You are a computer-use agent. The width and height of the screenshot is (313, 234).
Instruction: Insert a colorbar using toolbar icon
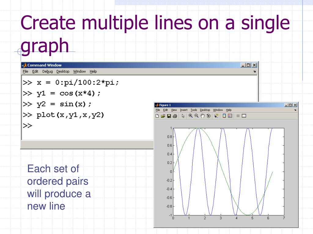pyautogui.click(x=224, y=116)
